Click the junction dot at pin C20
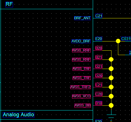This screenshot has width=131, height=122. (111, 96)
